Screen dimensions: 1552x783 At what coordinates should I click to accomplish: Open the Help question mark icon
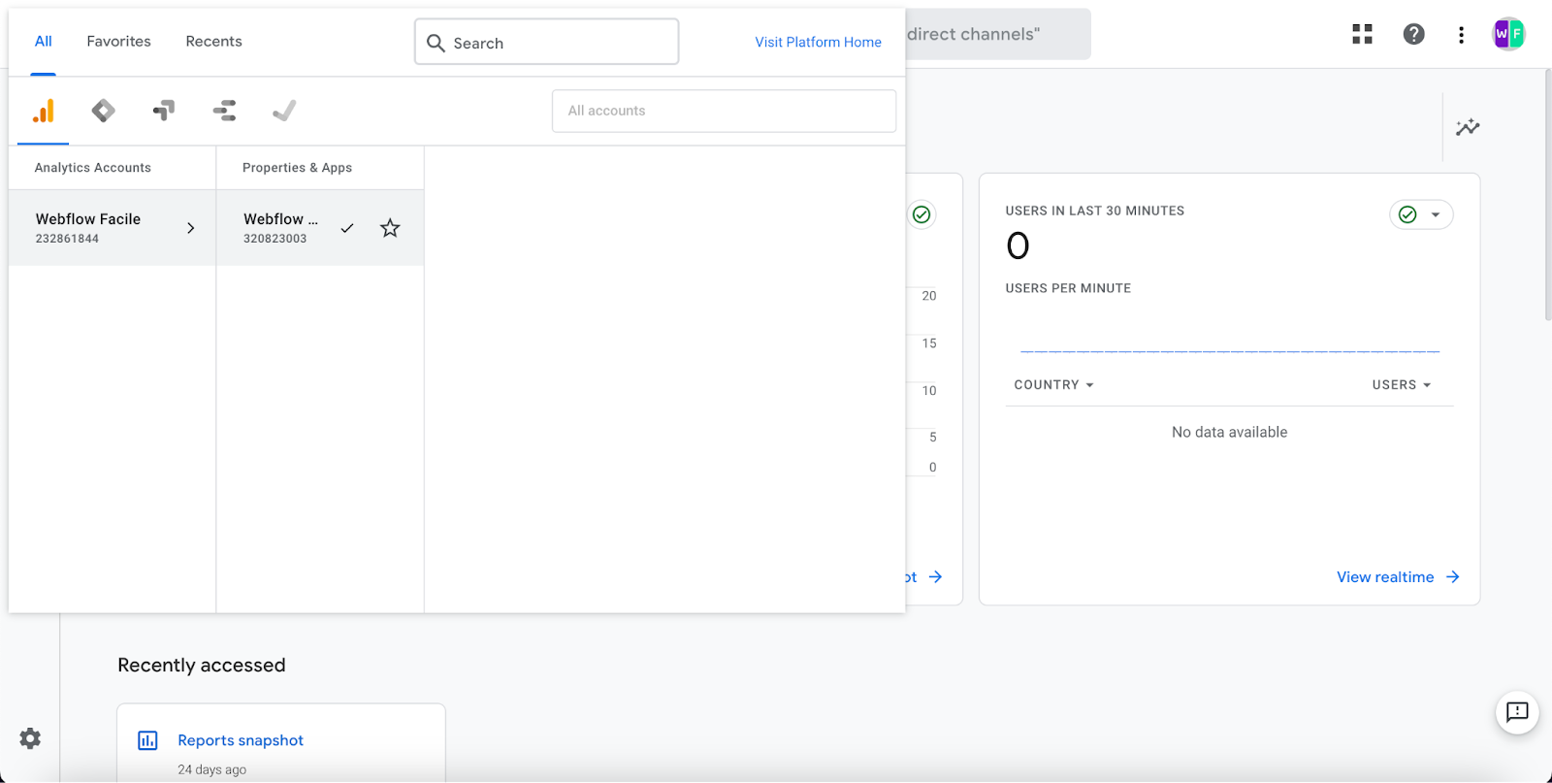pos(1413,34)
